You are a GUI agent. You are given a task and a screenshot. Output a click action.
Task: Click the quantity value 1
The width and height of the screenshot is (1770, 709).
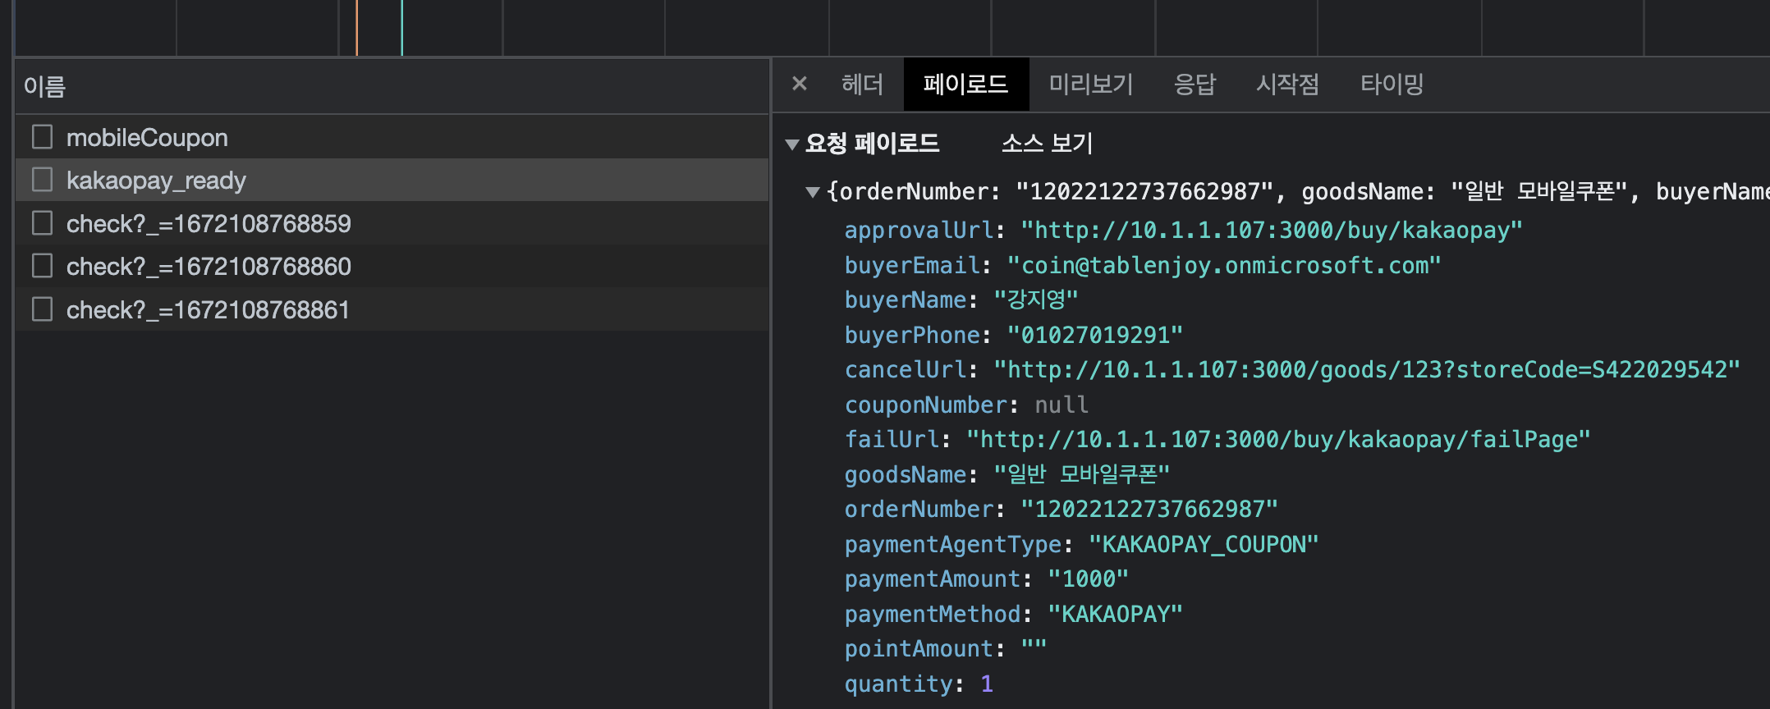[x=987, y=684]
